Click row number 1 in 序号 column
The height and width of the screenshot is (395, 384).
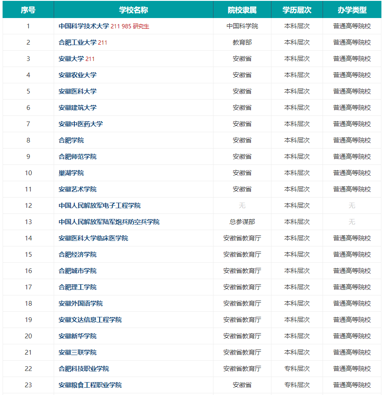(28, 26)
